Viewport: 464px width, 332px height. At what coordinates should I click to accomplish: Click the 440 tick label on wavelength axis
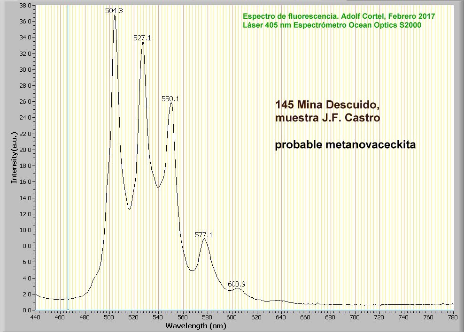(36, 317)
